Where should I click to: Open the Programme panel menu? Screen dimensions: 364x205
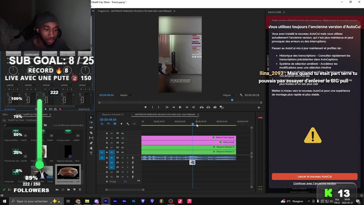pyautogui.click(x=174, y=11)
